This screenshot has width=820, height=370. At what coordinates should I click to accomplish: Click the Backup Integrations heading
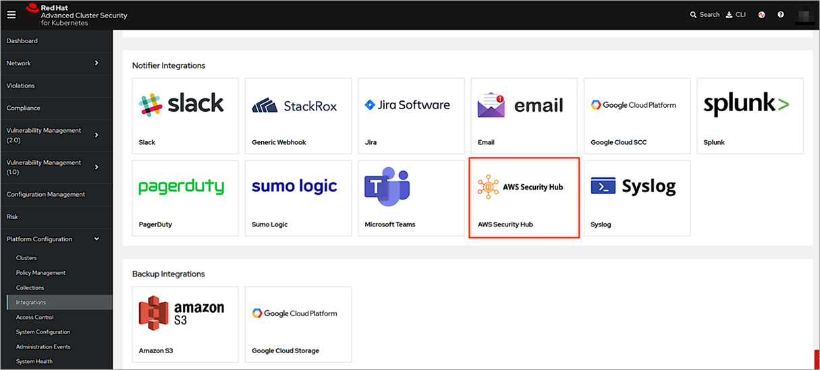coord(168,274)
